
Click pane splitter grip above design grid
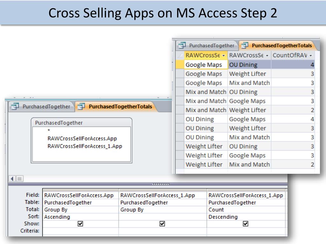pyautogui.click(x=161, y=184)
